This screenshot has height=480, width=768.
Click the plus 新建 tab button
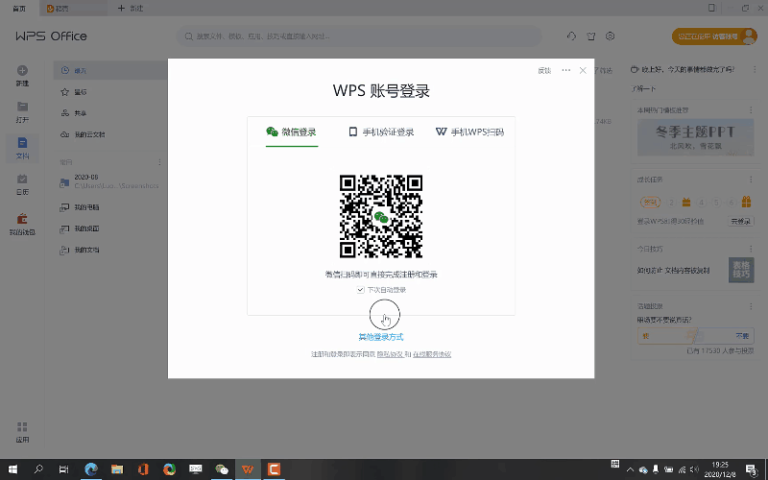coord(131,9)
